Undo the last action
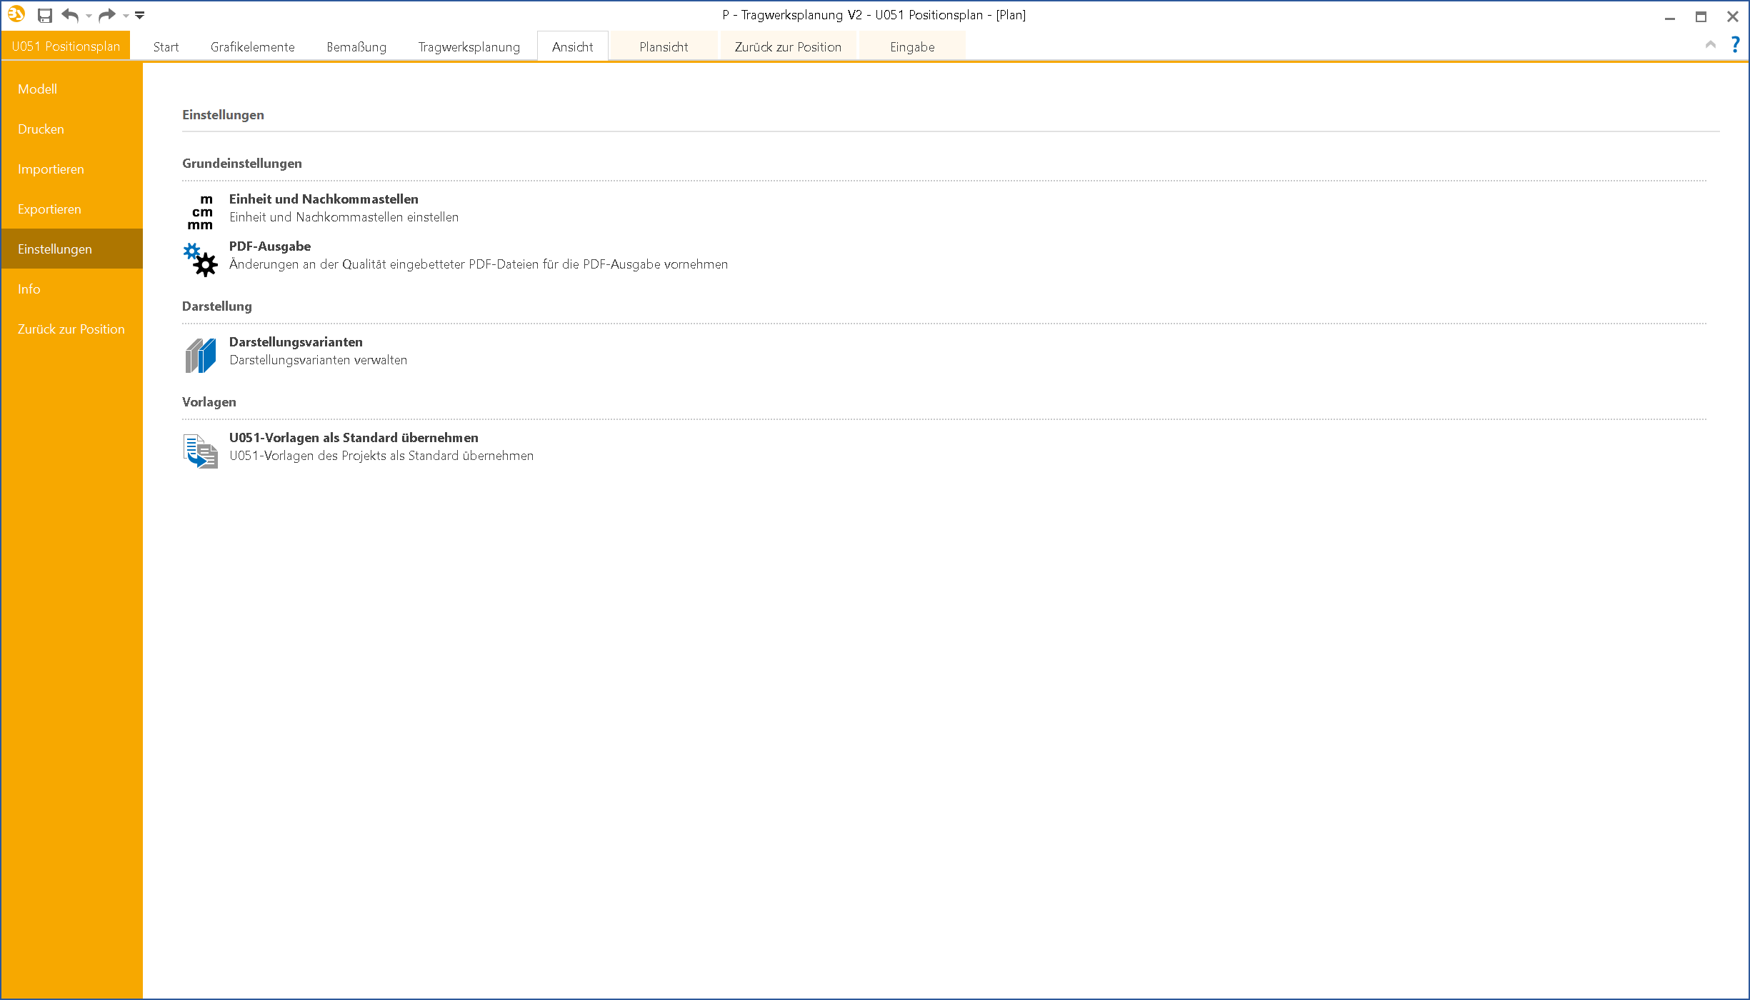This screenshot has width=1750, height=1000. pos(70,15)
